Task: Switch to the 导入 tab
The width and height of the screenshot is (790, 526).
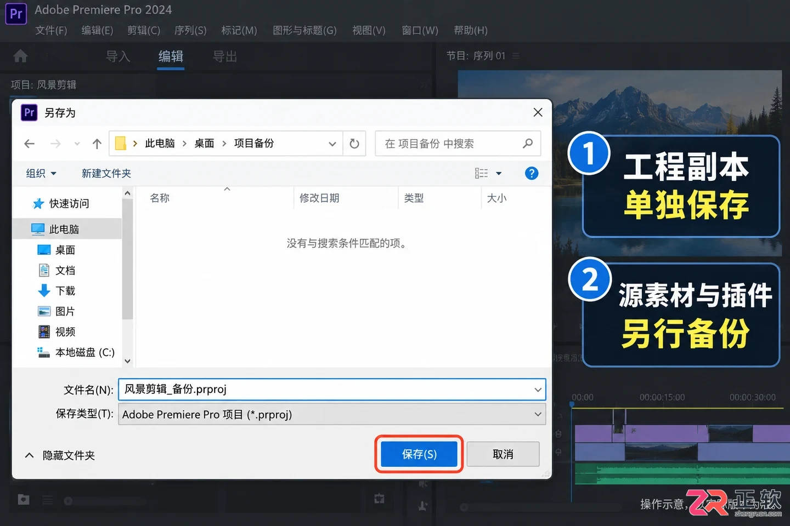Action: coord(118,56)
